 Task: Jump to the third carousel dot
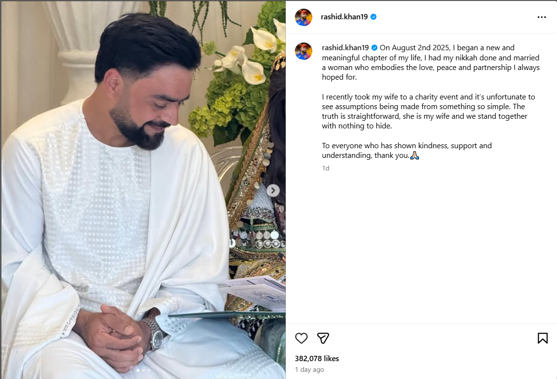149,370
